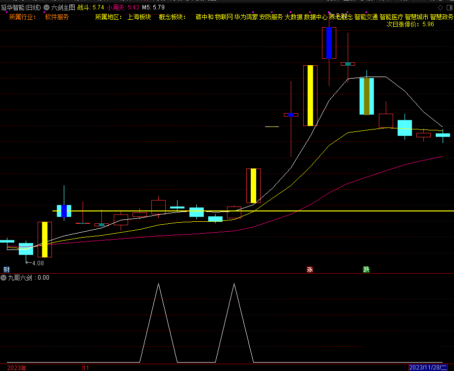454x371 pixels.
Task: Click the square icon at top right
Action: (449, 7)
